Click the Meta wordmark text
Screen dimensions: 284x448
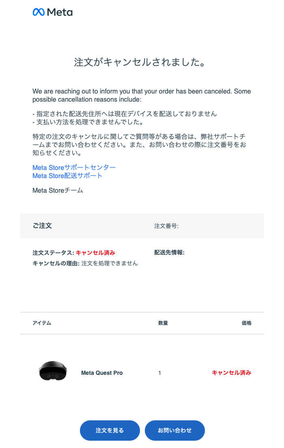60,12
